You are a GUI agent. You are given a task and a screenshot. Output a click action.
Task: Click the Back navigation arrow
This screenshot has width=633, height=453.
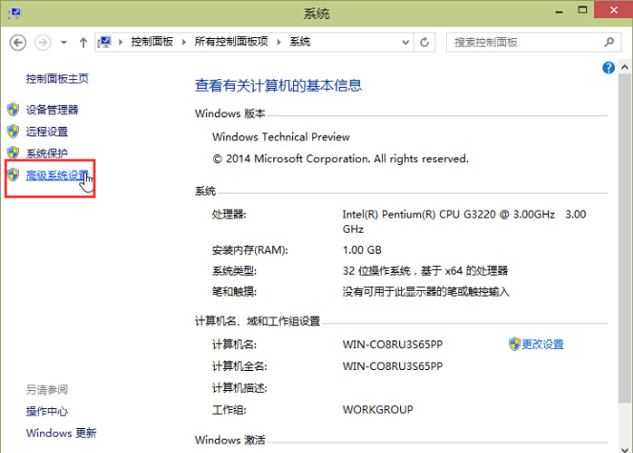coord(18,42)
